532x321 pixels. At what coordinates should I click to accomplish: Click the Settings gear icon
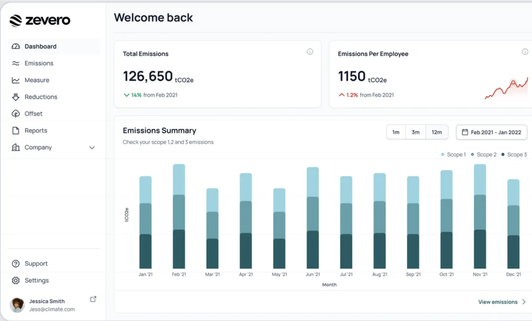click(16, 280)
